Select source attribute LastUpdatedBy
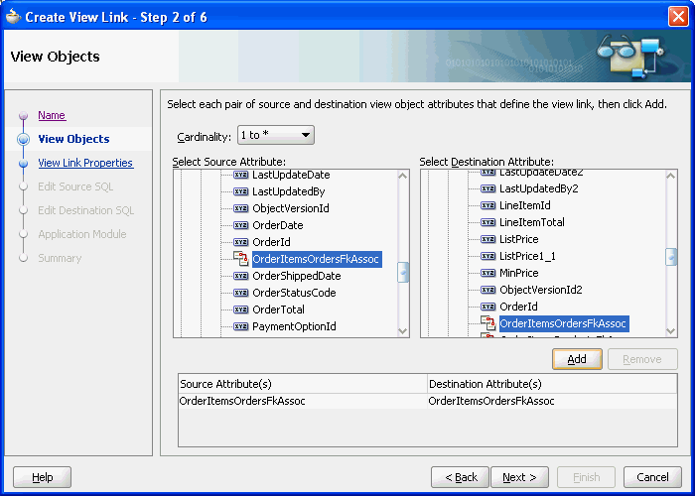Viewport: 695px width, 496px height. click(x=289, y=191)
